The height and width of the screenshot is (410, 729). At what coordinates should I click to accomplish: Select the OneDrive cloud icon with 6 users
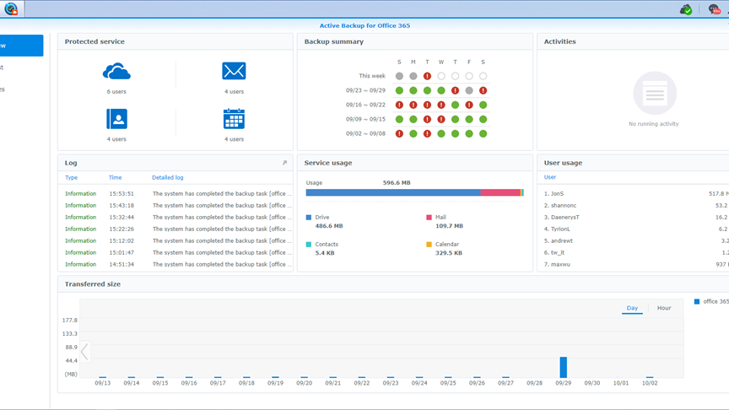116,71
